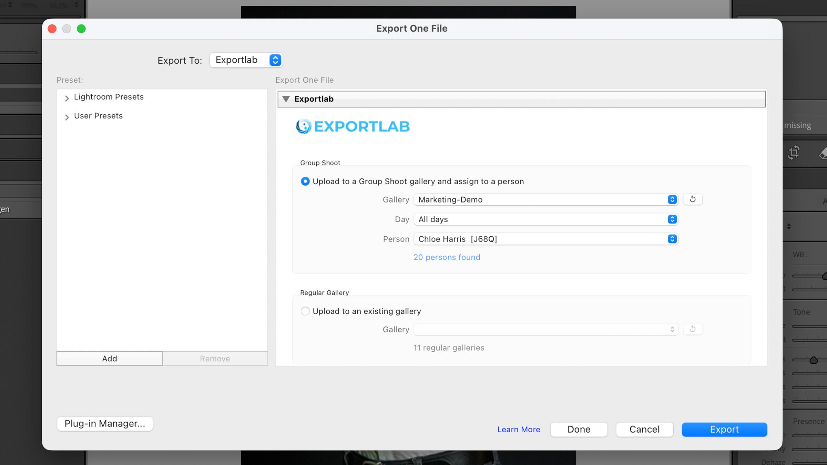Select Upload to a Group Shoot gallery

[x=305, y=181]
